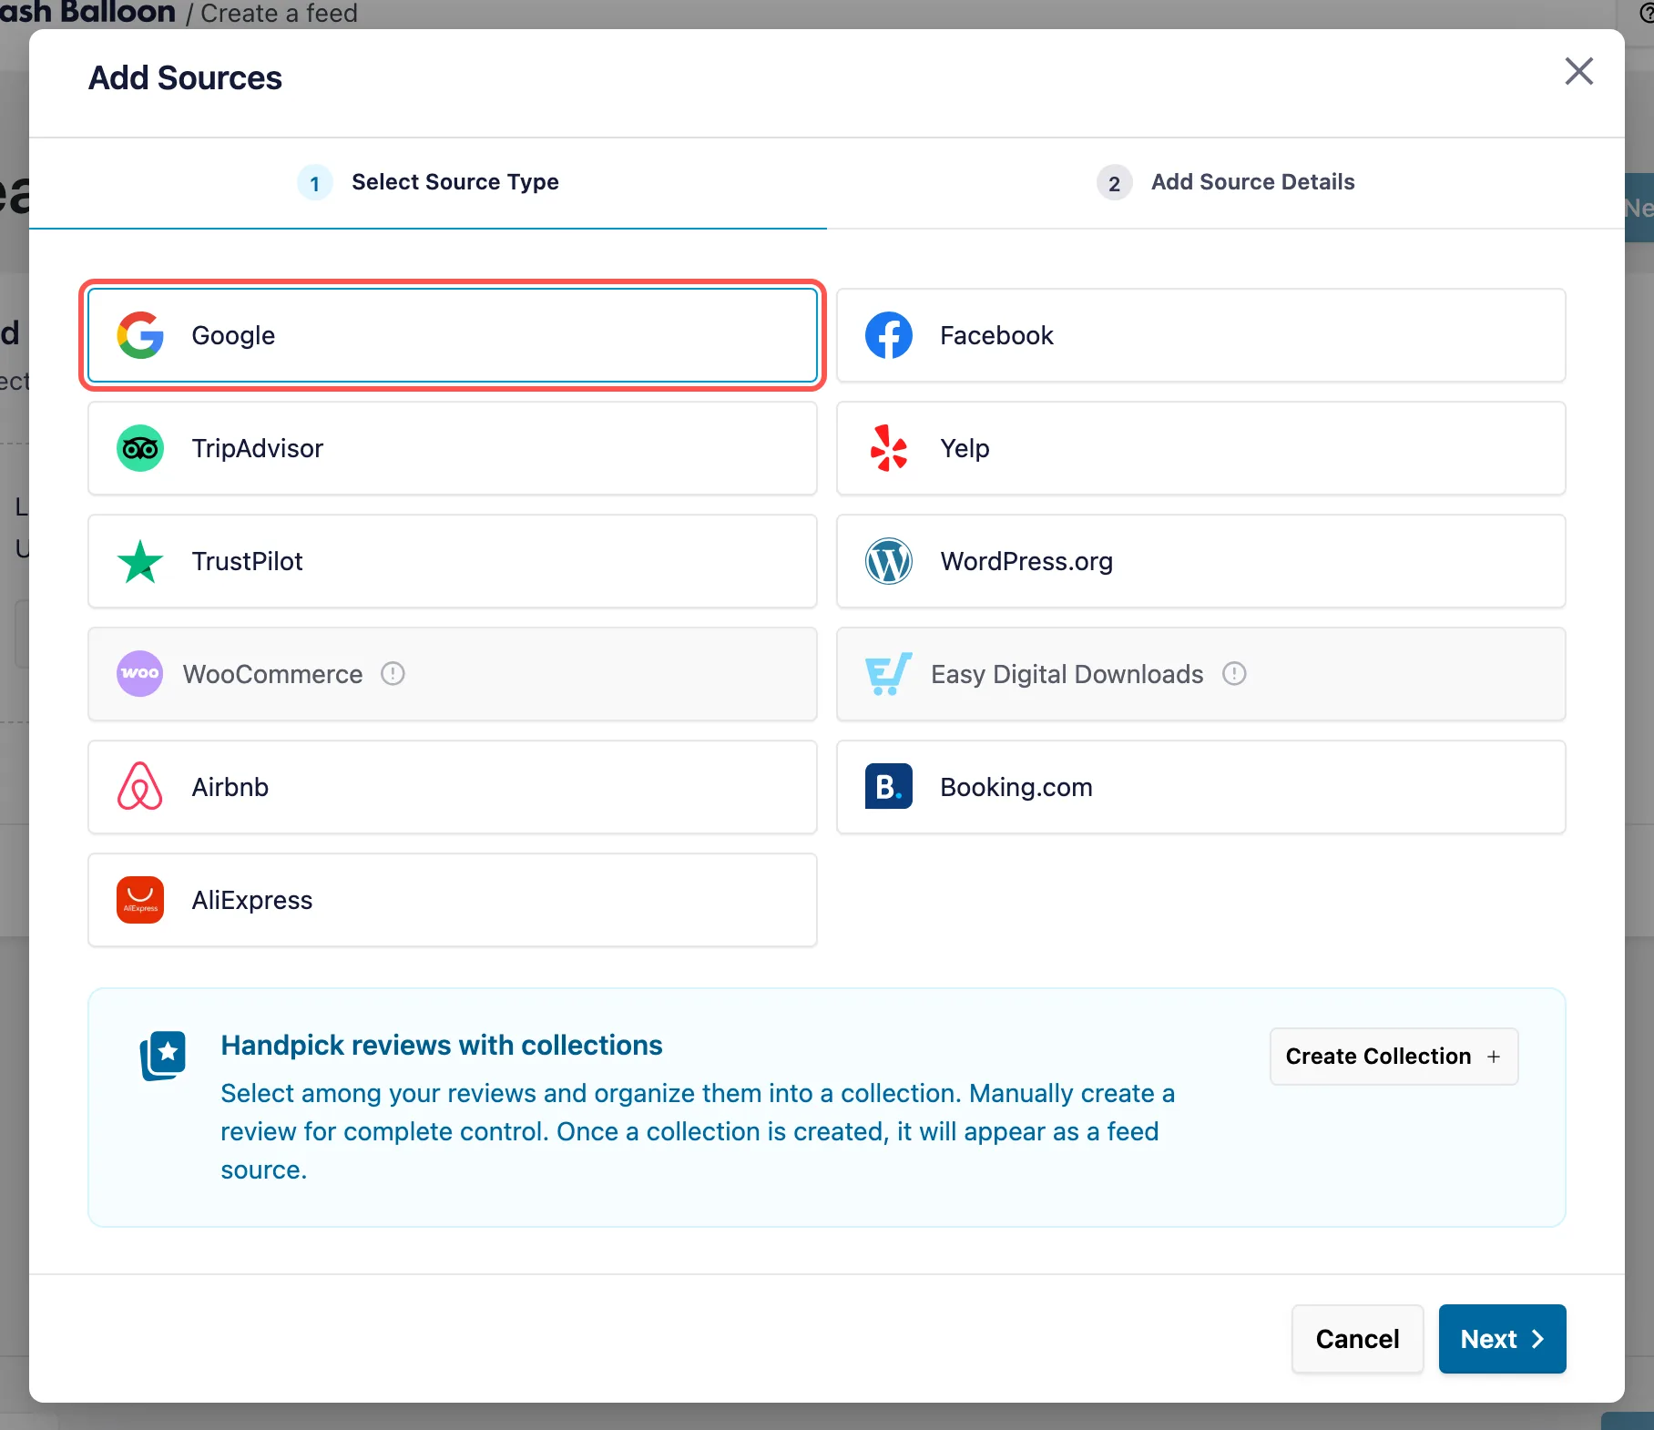Image resolution: width=1654 pixels, height=1430 pixels.
Task: Click the Handpick reviews with collections heading
Action: 442,1045
